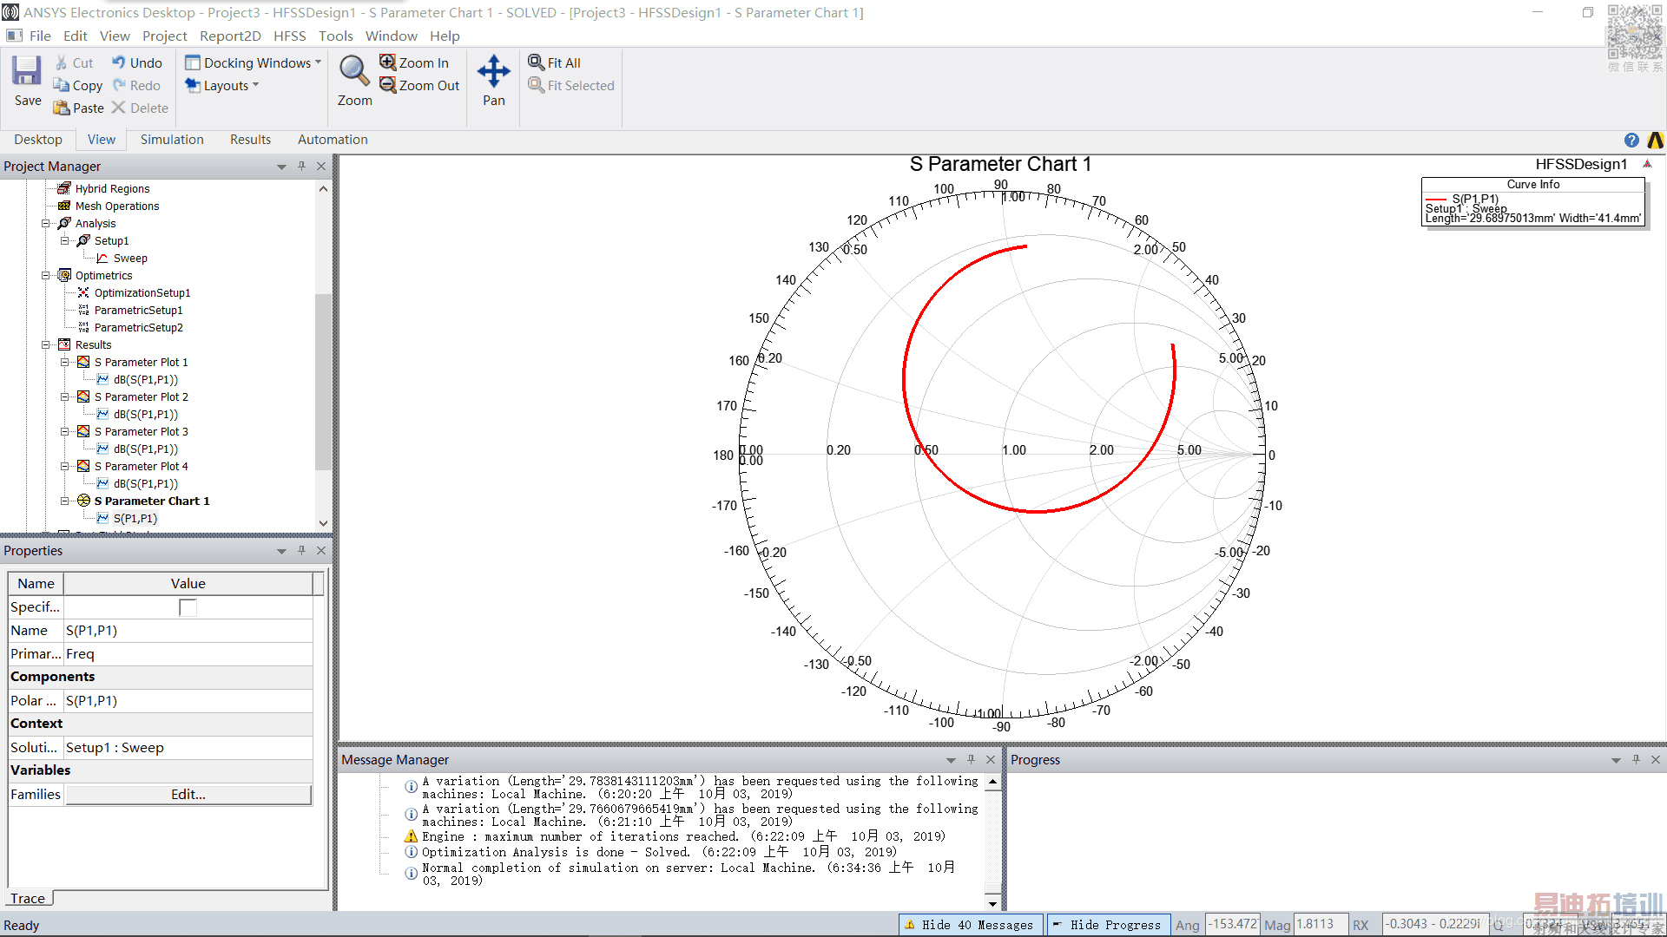Image resolution: width=1667 pixels, height=937 pixels.
Task: Click the Save icon in the ribbon
Action: (x=27, y=71)
